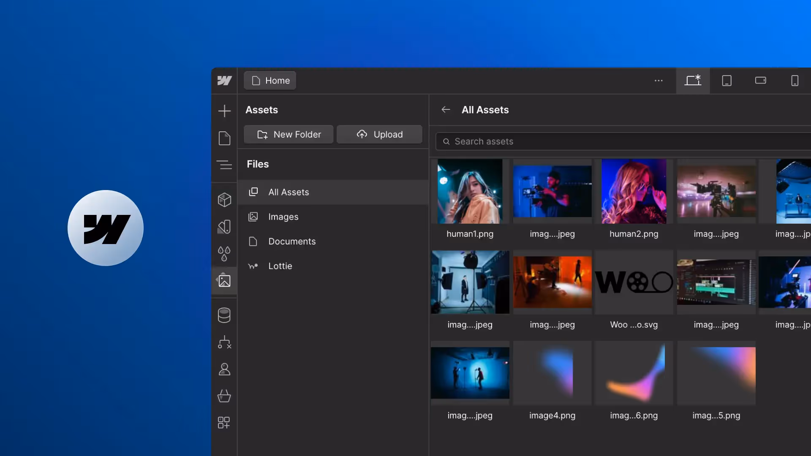Open the Home page dropdown

(270, 81)
